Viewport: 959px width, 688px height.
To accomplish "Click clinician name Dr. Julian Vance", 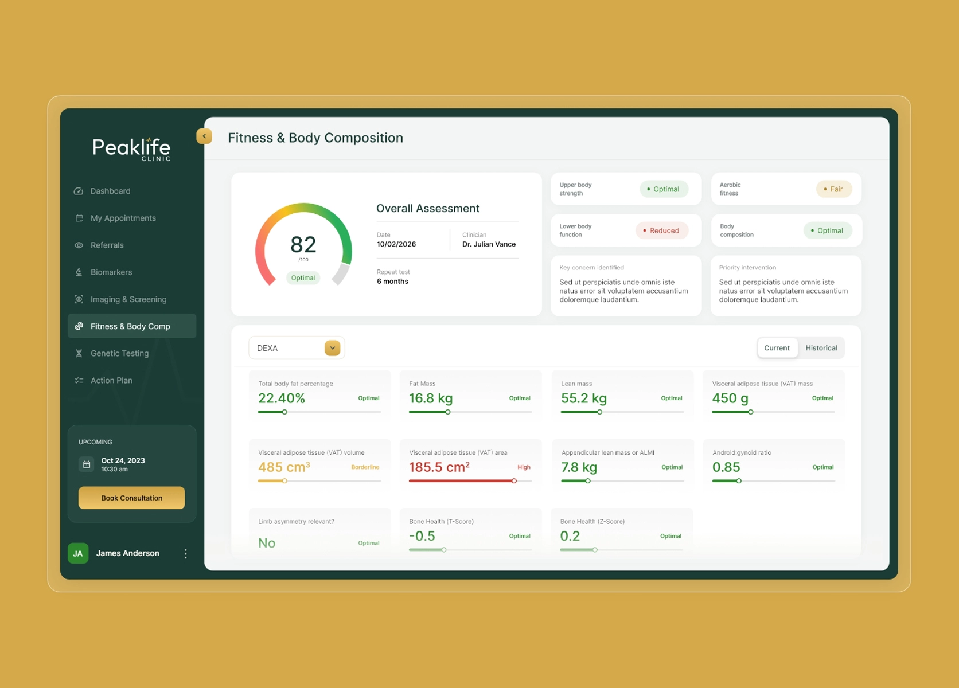I will pyautogui.click(x=489, y=244).
